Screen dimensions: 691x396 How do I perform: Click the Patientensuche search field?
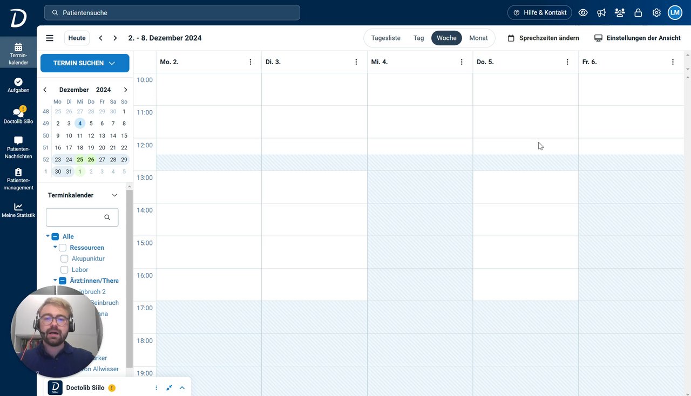pyautogui.click(x=172, y=12)
